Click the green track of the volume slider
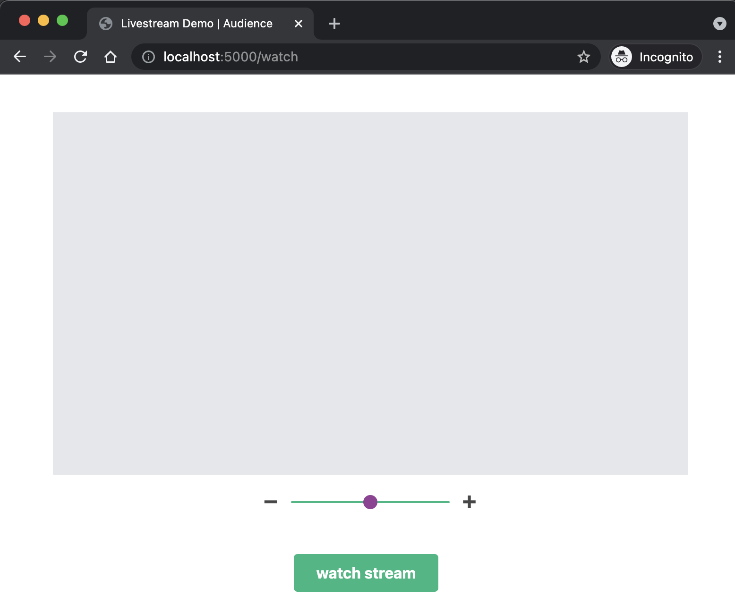The height and width of the screenshot is (596, 735). click(x=416, y=502)
